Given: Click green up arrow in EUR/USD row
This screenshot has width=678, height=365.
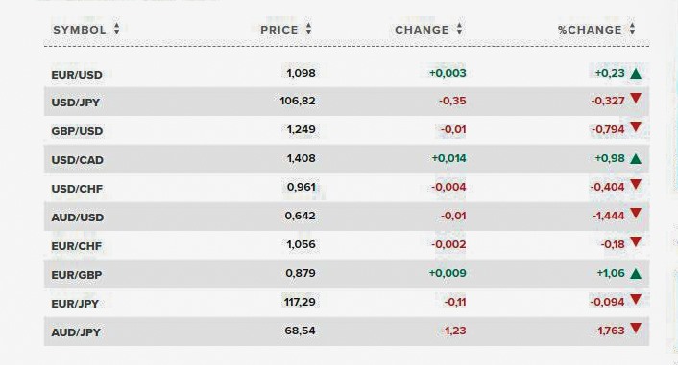Looking at the screenshot, I should tap(636, 74).
